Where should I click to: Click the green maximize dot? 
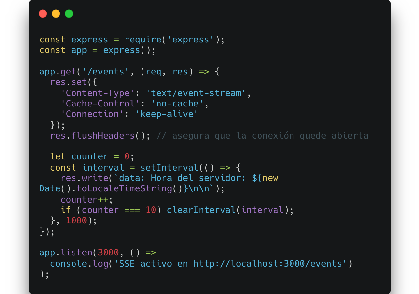[69, 14]
